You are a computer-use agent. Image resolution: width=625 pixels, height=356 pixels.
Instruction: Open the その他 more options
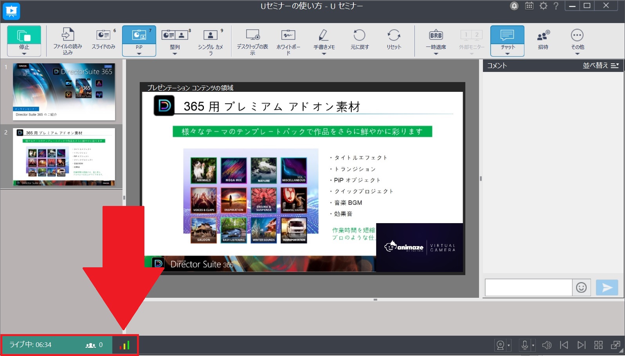(577, 38)
